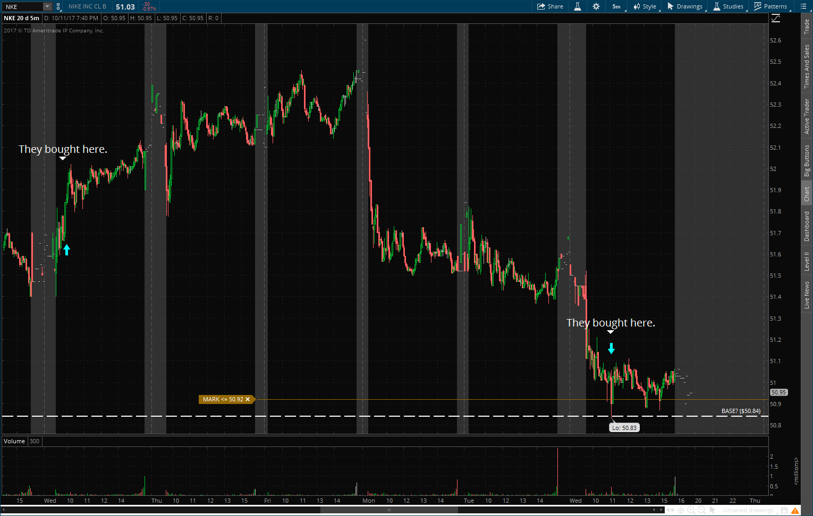Save drawings with the floppy disk icon
This screenshot has height=516, width=813.
[784, 510]
